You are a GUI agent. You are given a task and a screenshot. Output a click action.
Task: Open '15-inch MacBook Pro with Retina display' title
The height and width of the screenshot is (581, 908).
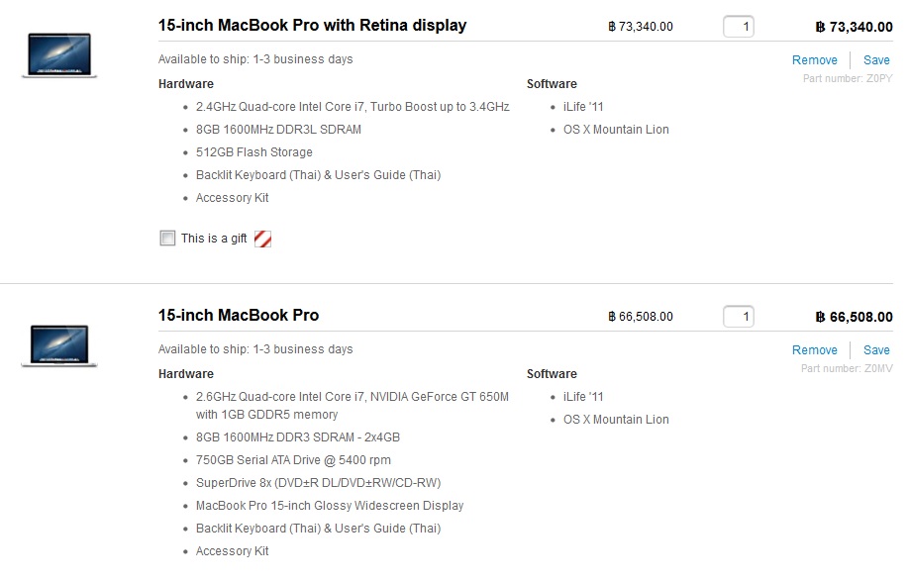click(312, 26)
